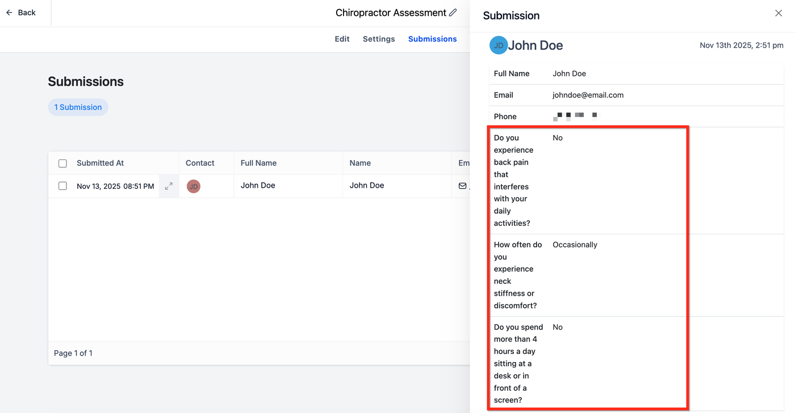This screenshot has height=413, width=795.
Task: Click the 1 Submission badge
Action: click(x=78, y=107)
